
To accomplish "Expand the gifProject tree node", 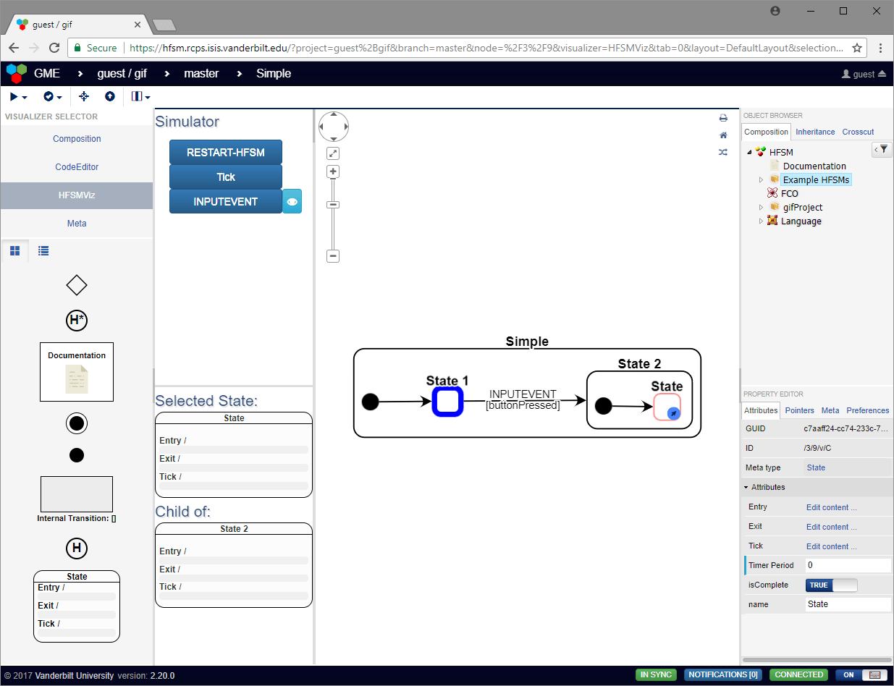I will tap(760, 207).
